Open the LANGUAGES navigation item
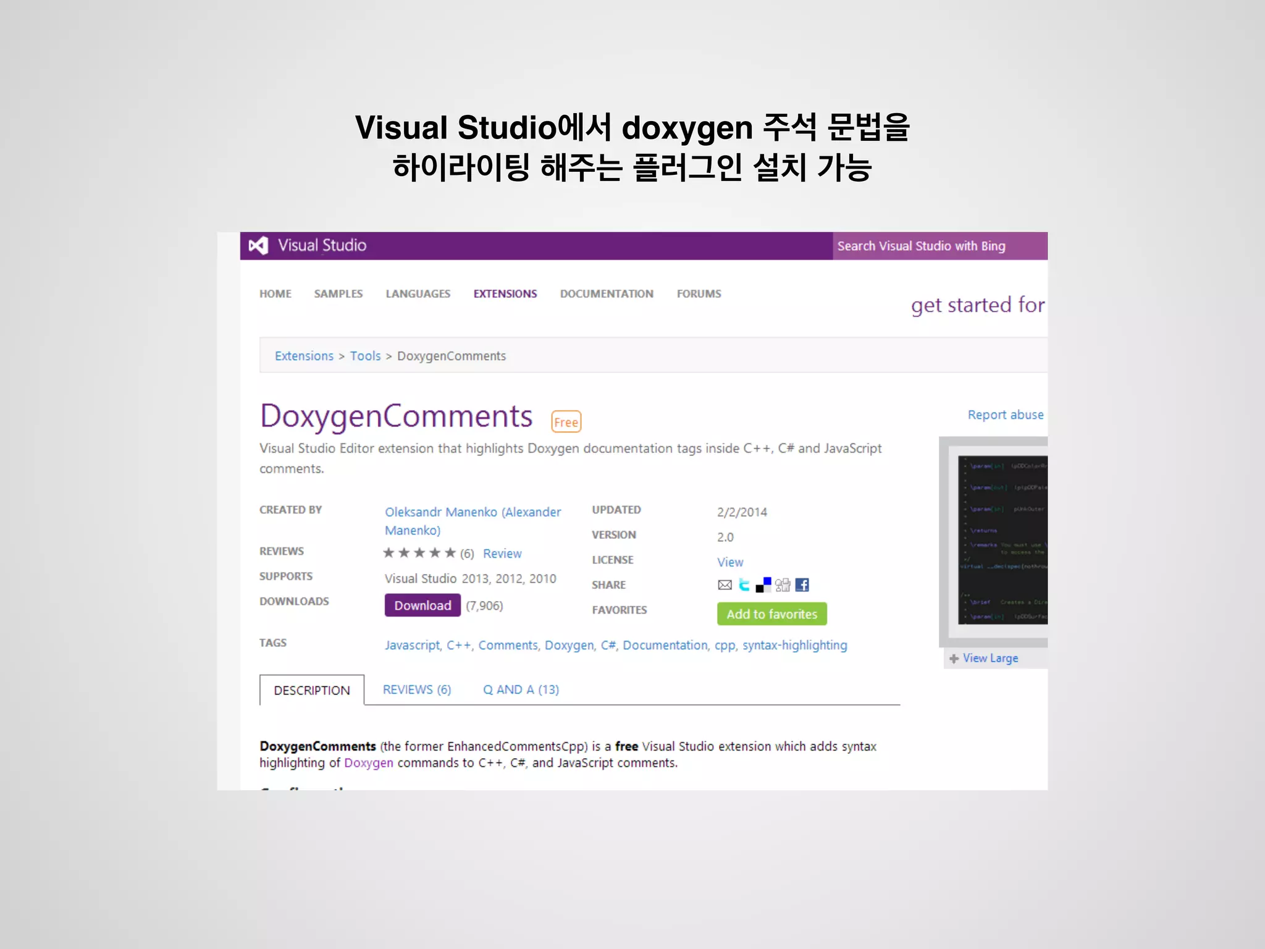 [x=418, y=294]
